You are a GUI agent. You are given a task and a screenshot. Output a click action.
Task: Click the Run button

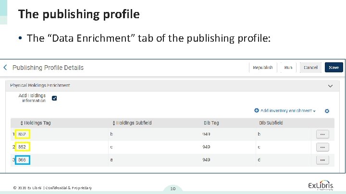click(288, 68)
